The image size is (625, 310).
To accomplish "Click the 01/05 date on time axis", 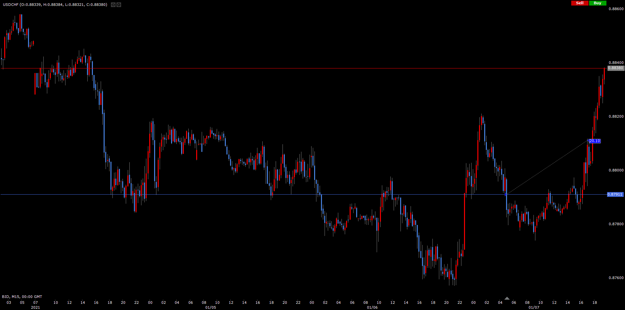I will tap(211, 307).
